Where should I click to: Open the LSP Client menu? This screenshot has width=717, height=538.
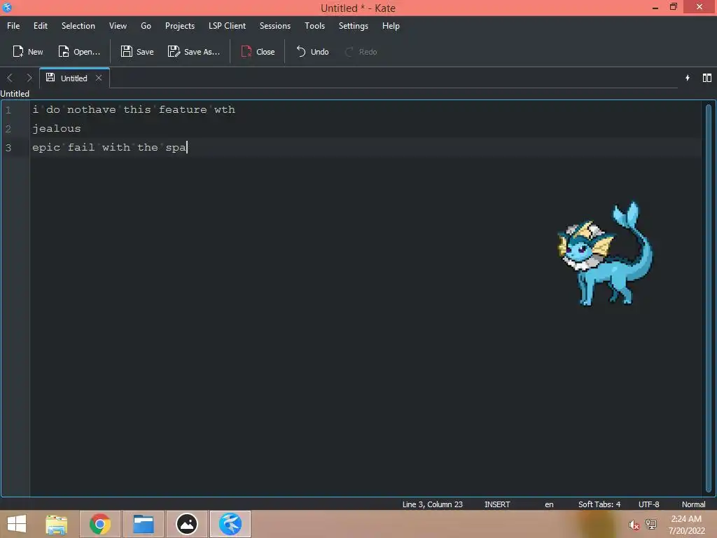(228, 26)
